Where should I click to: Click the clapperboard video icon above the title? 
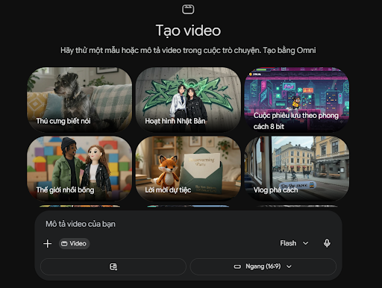tap(188, 10)
